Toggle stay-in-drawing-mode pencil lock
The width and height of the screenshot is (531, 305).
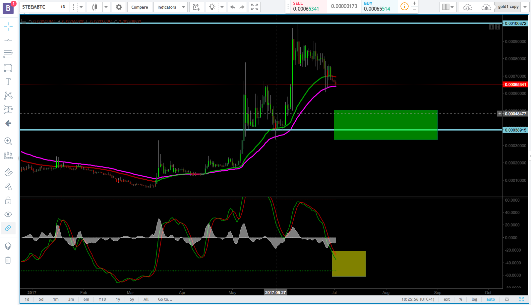8,186
